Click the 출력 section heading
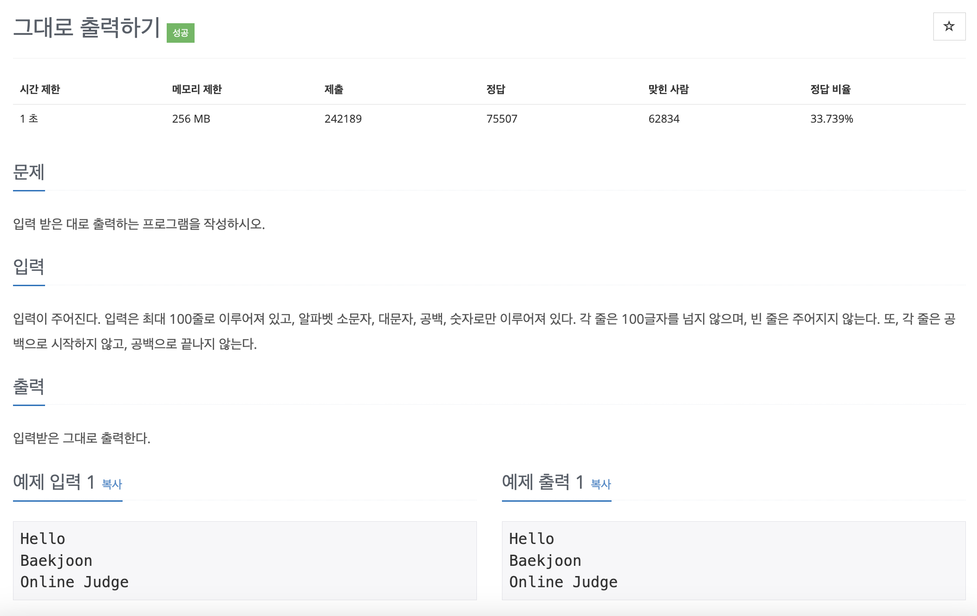 29,387
